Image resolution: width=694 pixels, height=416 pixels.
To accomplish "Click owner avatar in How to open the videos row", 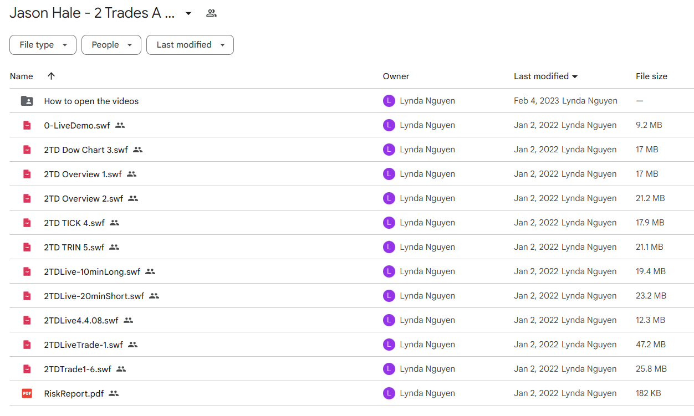I will click(389, 101).
